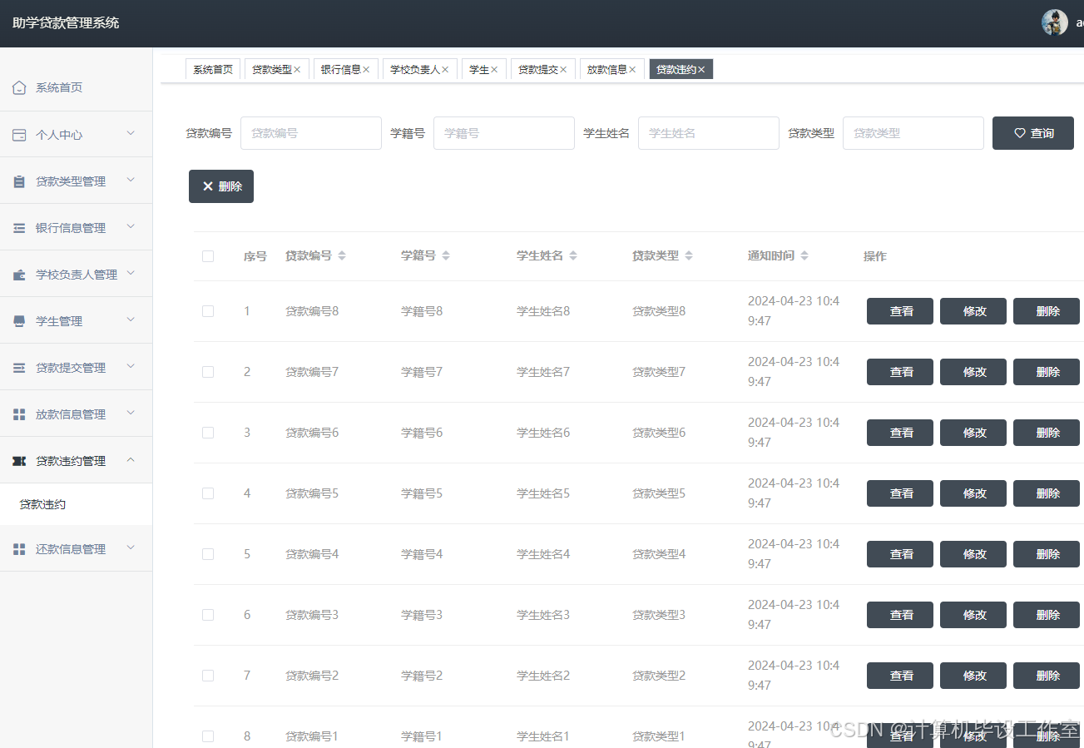Close the 学校负责人 tab
Viewport: 1084px width, 748px height.
(x=445, y=70)
